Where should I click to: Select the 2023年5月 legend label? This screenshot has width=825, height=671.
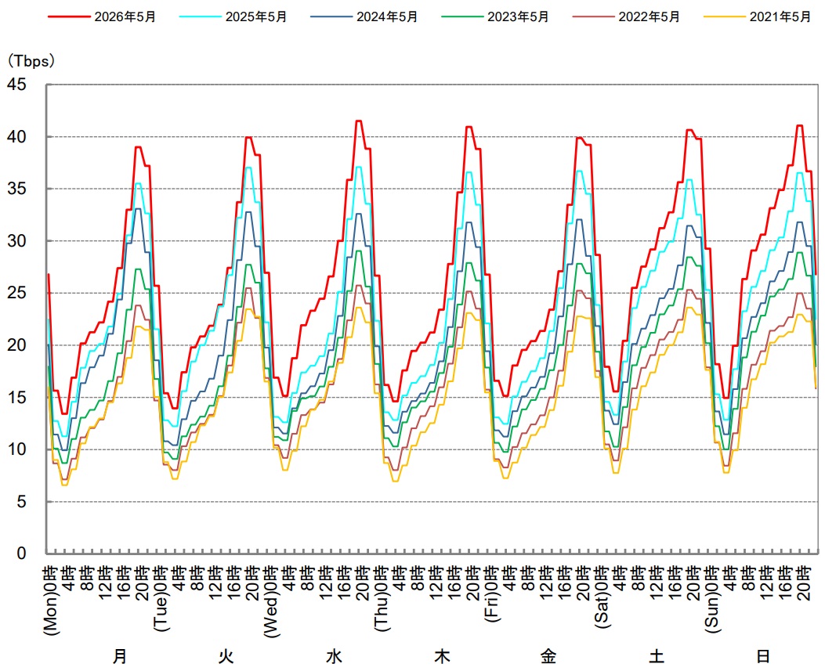coord(518,16)
